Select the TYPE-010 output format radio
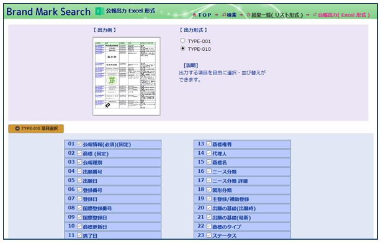The image size is (381, 244). click(x=182, y=48)
